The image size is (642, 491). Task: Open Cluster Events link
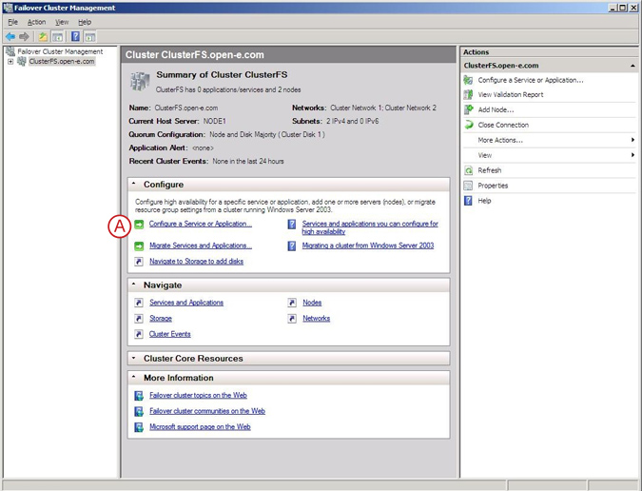[x=170, y=334]
